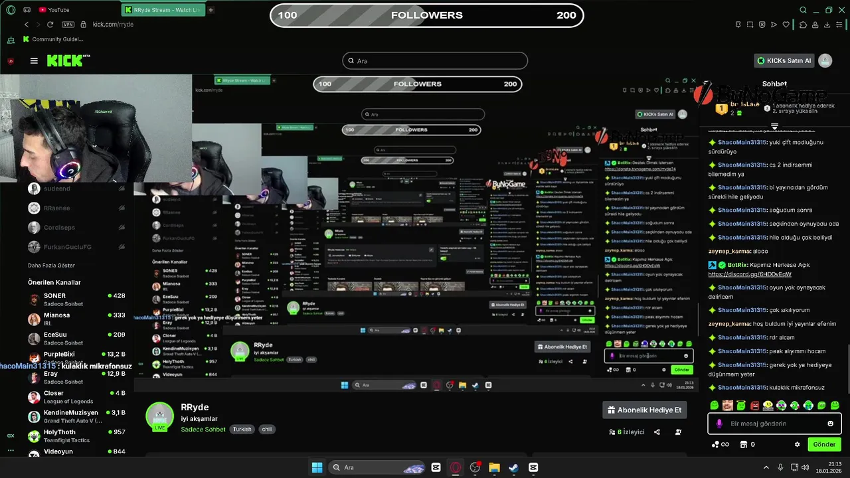Open Mianosa recommended channel
The width and height of the screenshot is (850, 478).
pyautogui.click(x=76, y=319)
